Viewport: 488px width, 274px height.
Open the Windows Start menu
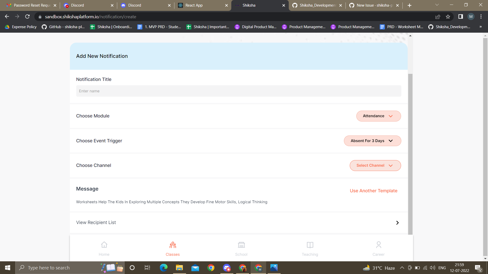click(x=7, y=267)
